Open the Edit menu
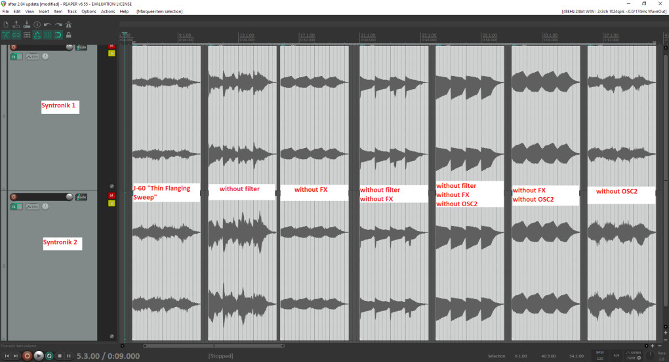669x362 pixels. [x=17, y=12]
